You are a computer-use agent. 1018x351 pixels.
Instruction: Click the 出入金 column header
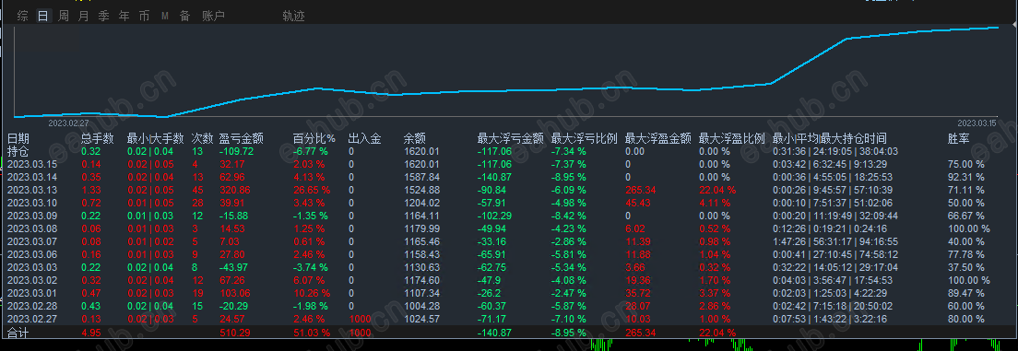(364, 138)
